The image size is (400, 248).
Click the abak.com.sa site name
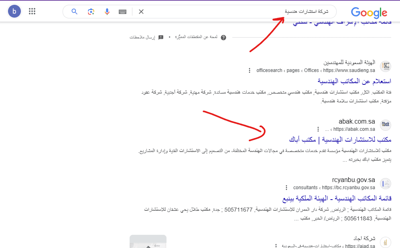tap(357, 122)
